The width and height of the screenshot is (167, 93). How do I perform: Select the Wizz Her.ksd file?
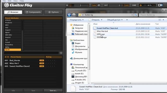pyautogui.click(x=102, y=31)
